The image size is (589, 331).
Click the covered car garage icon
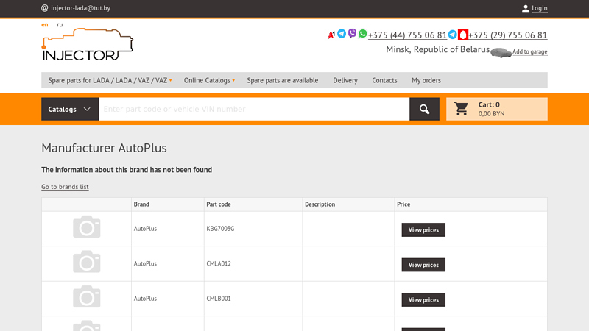(x=501, y=52)
